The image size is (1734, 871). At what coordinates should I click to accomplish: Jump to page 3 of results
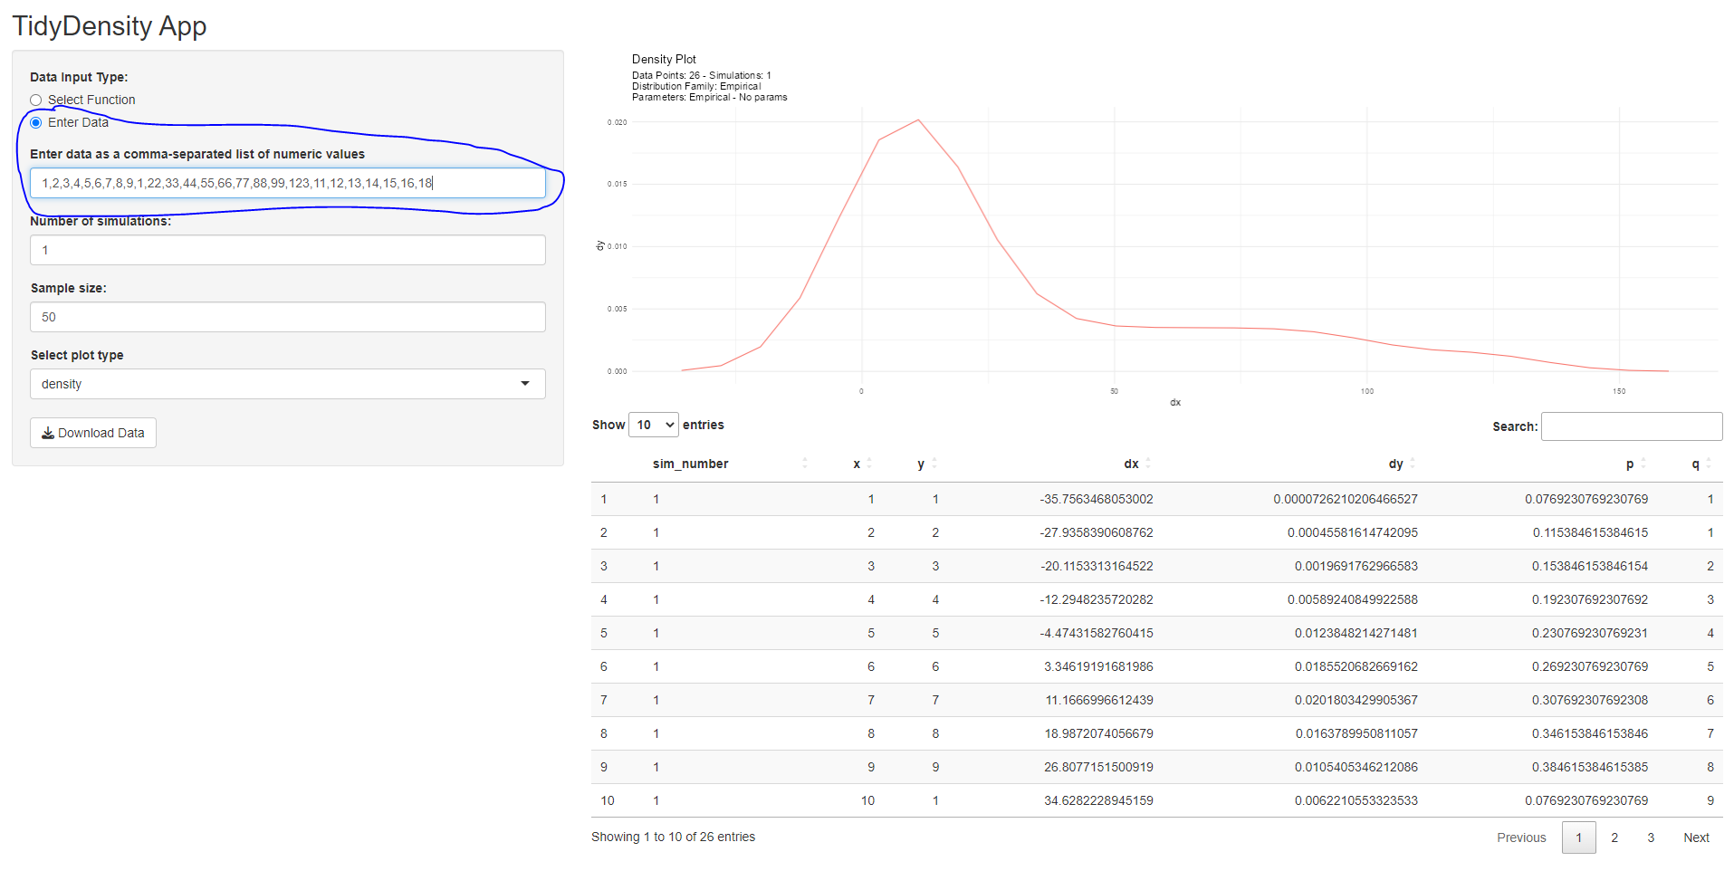1651,837
